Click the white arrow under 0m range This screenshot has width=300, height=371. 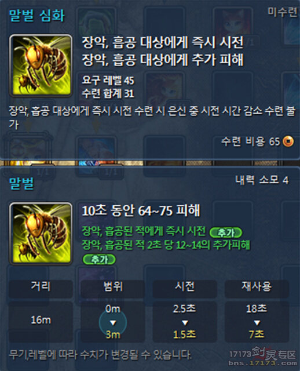click(113, 323)
